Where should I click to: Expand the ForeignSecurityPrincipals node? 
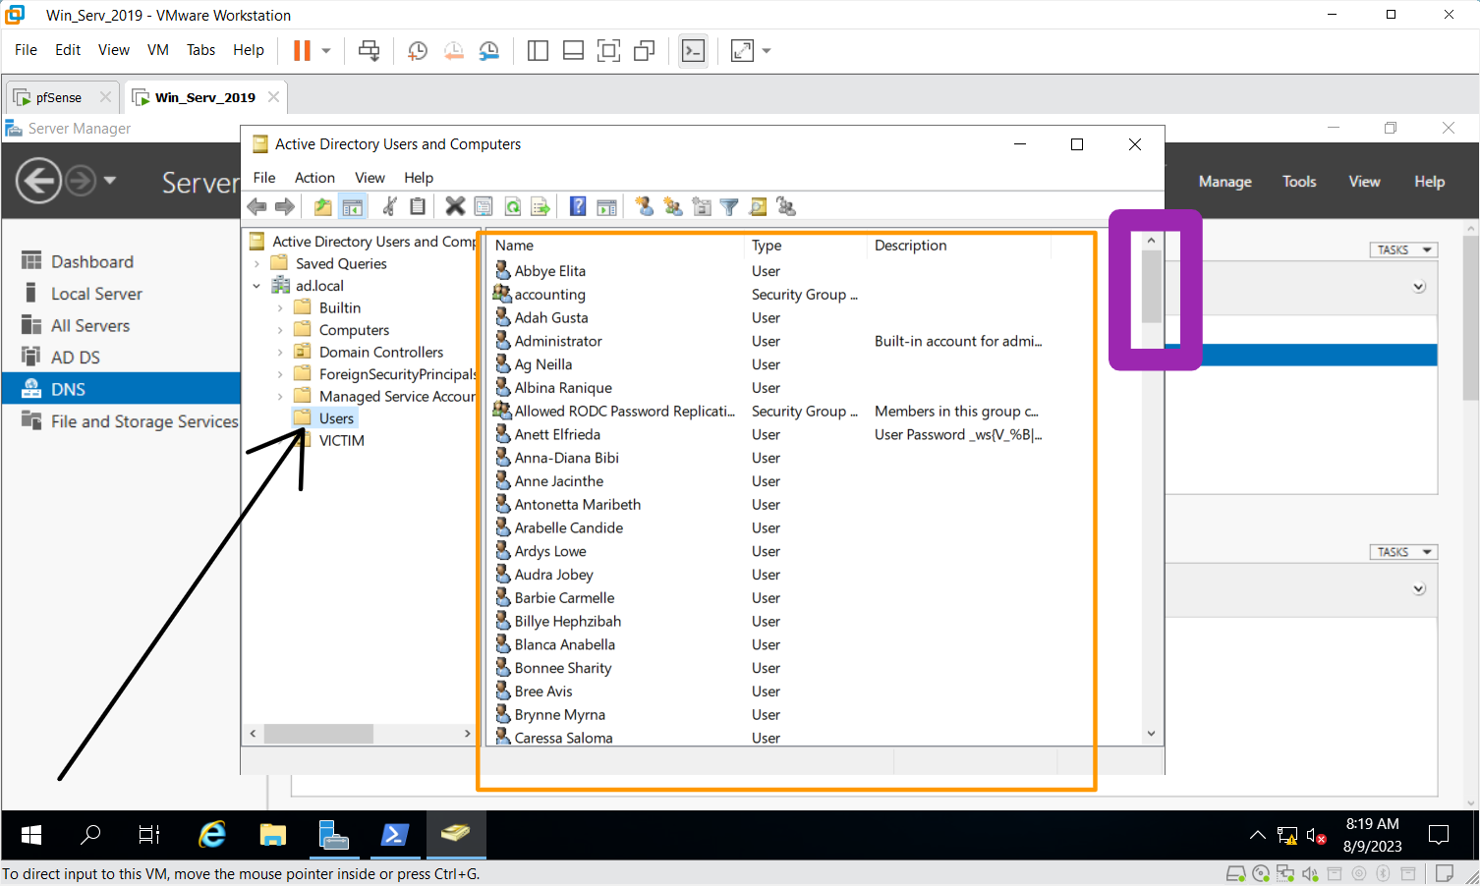(280, 374)
